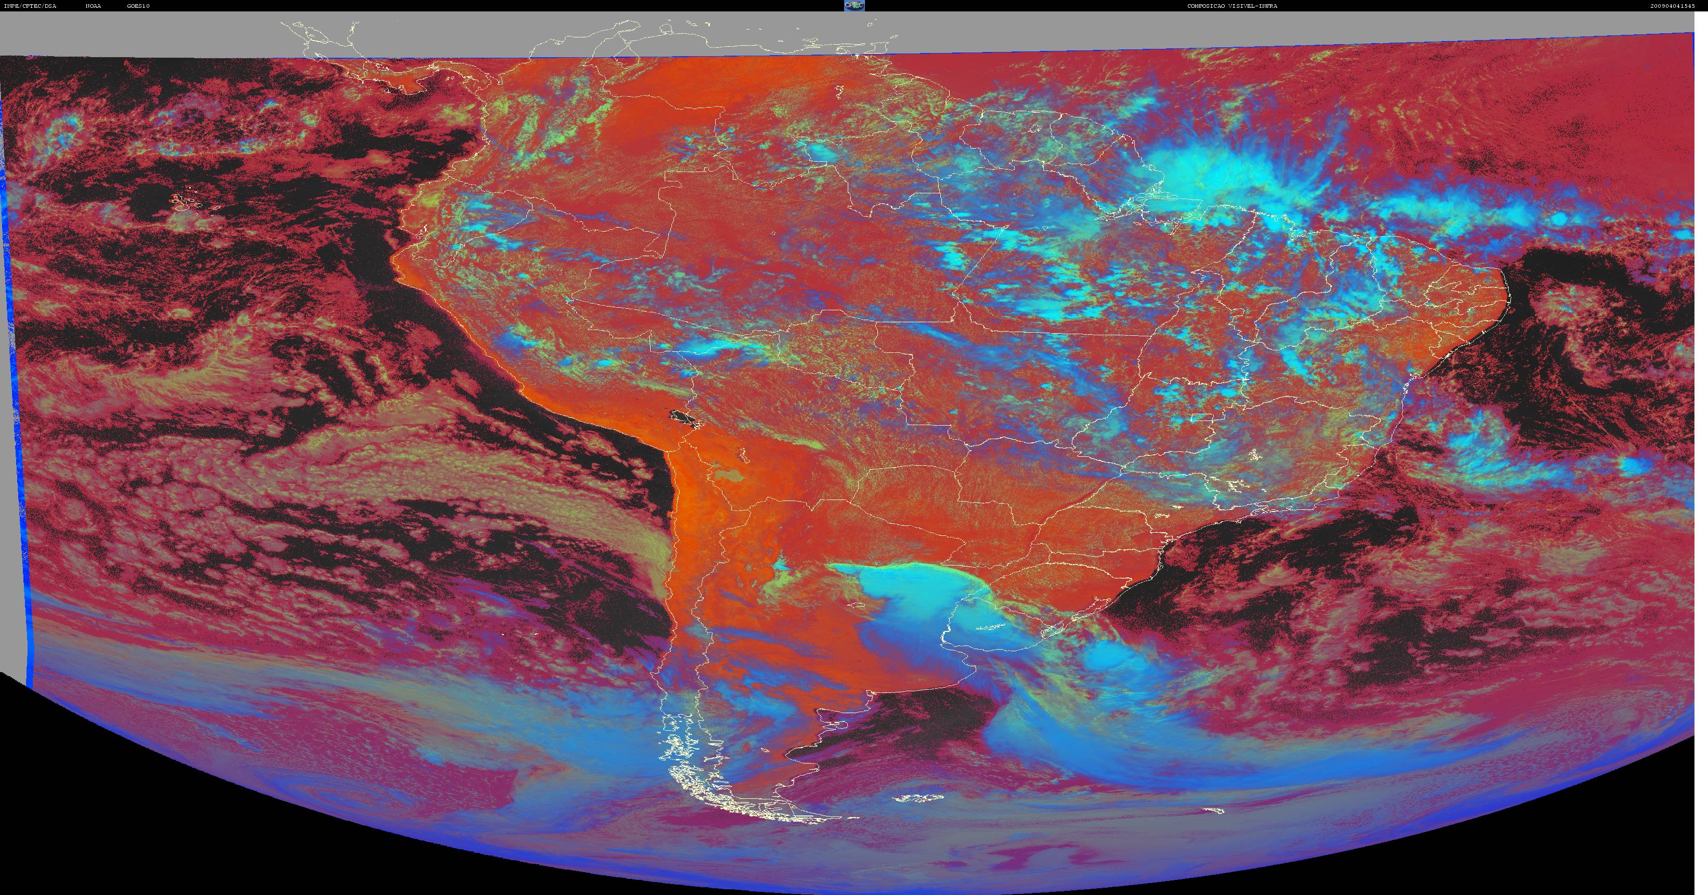The width and height of the screenshot is (1708, 895).
Task: Click the NOAA text in the header
Action: pos(94,6)
